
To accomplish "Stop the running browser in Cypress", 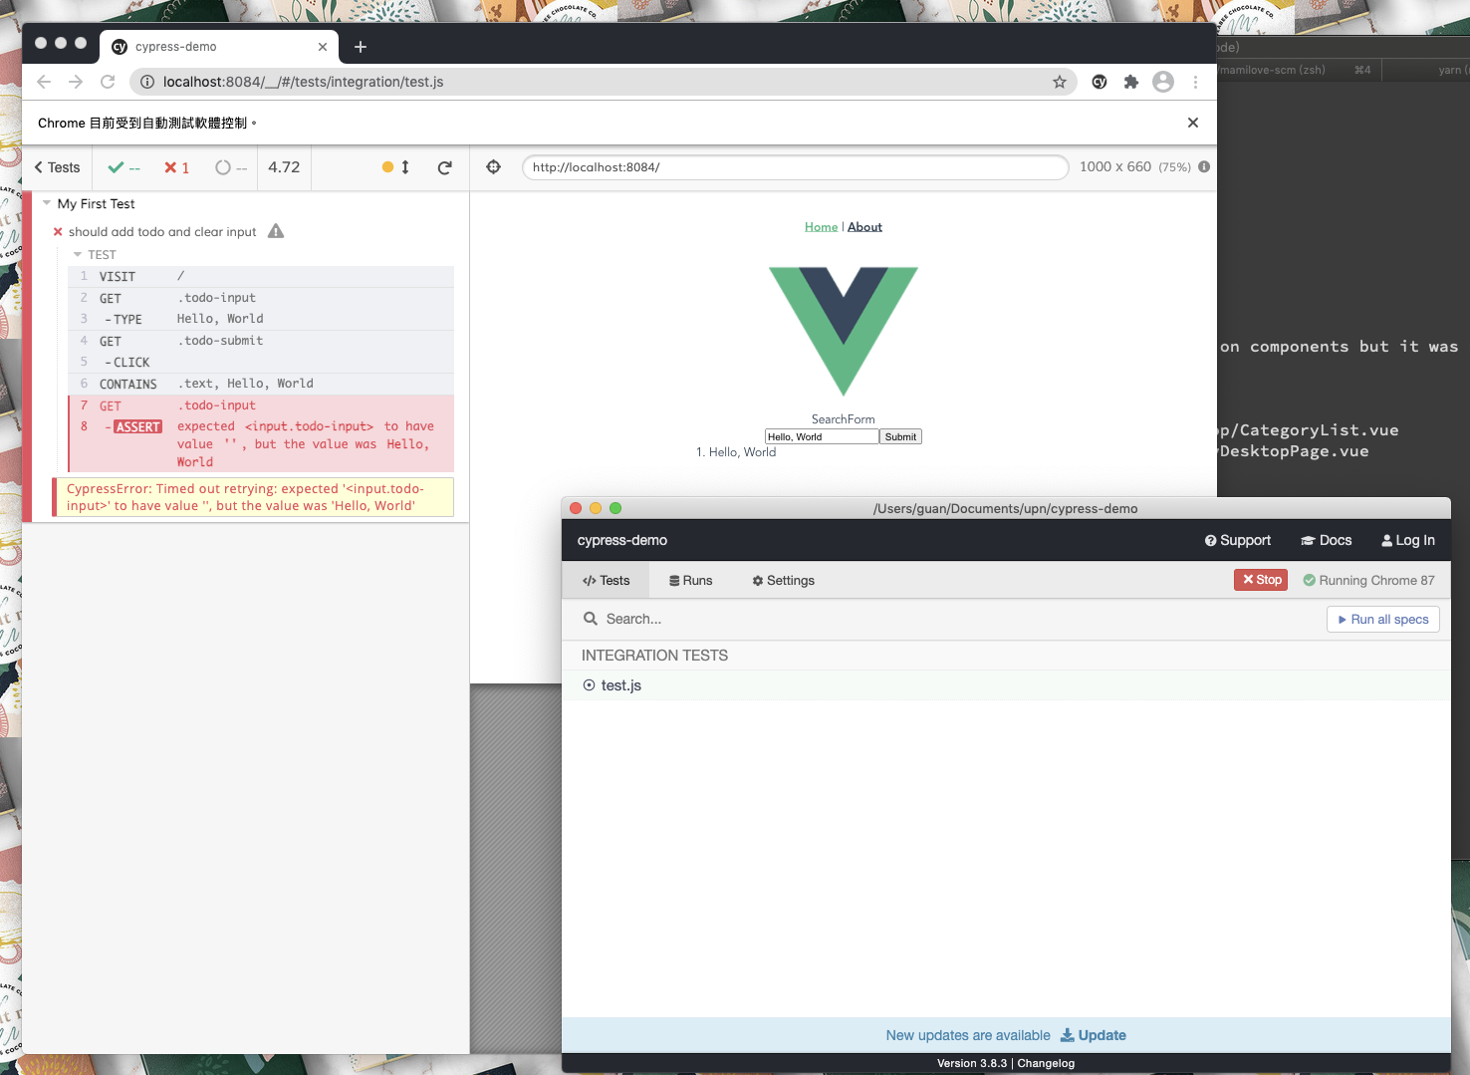I will coord(1261,580).
